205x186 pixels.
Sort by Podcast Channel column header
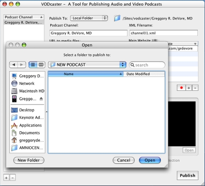click(x=24, y=17)
